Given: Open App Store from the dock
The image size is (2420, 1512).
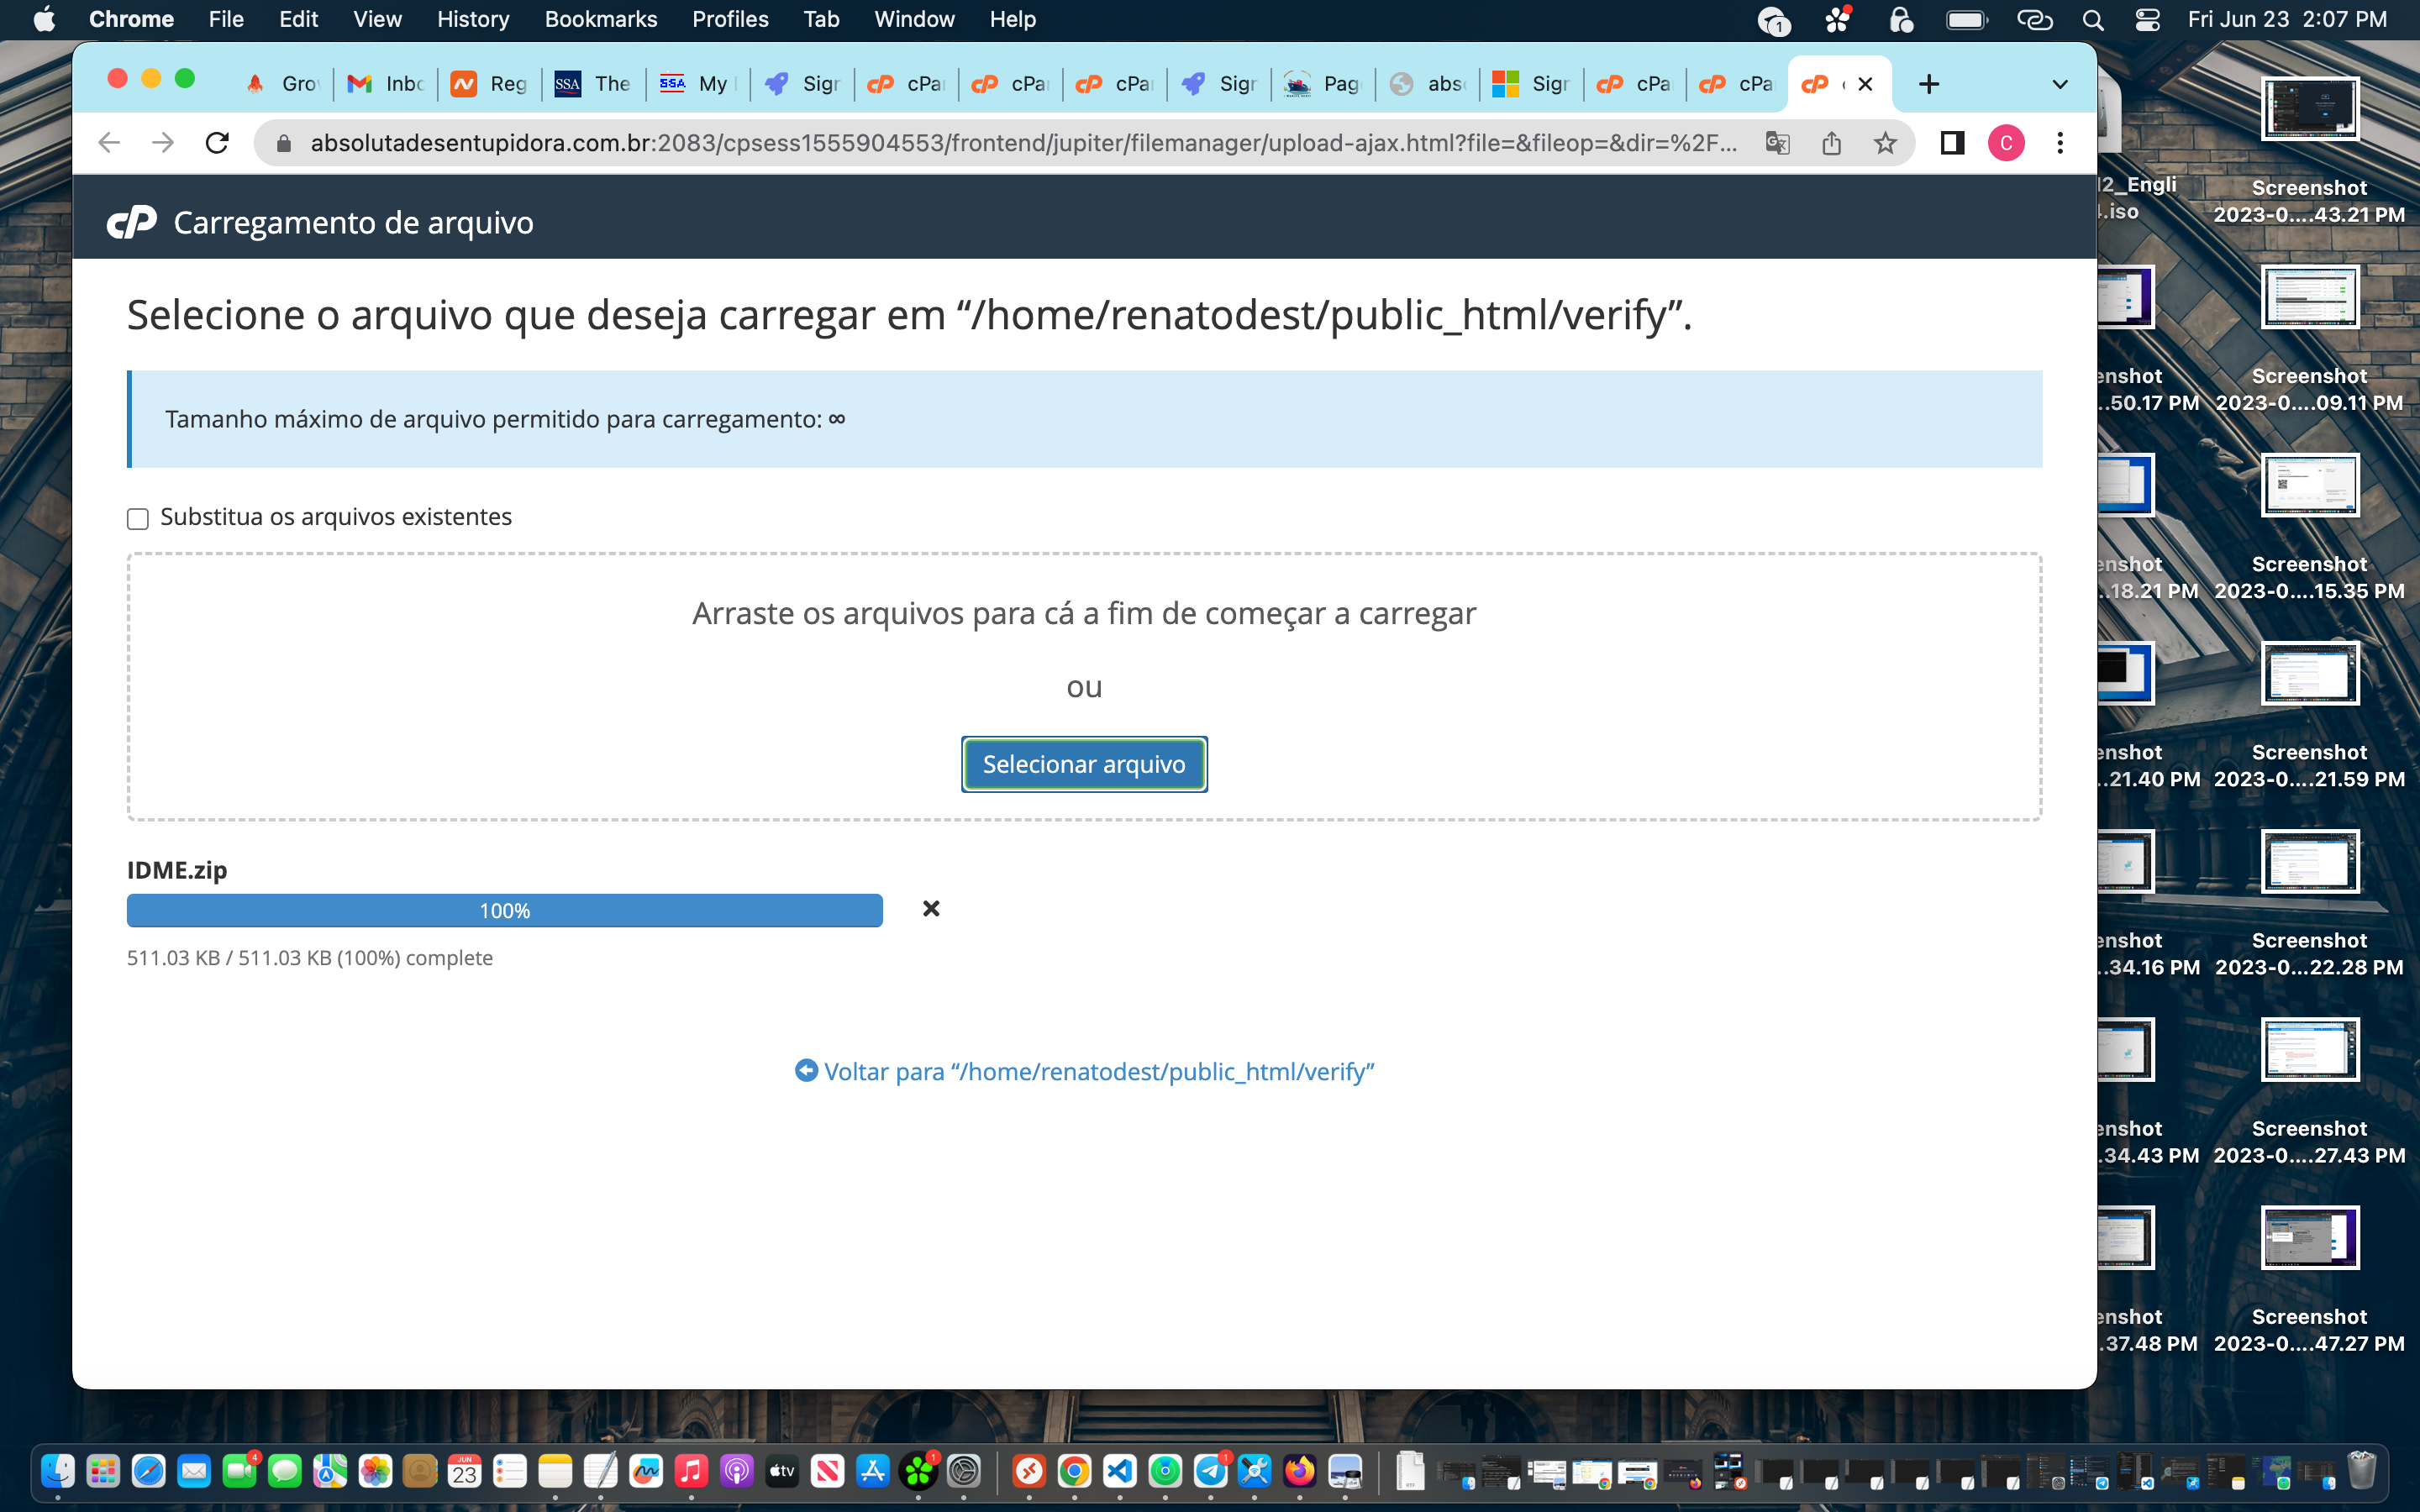Looking at the screenshot, I should (873, 1471).
